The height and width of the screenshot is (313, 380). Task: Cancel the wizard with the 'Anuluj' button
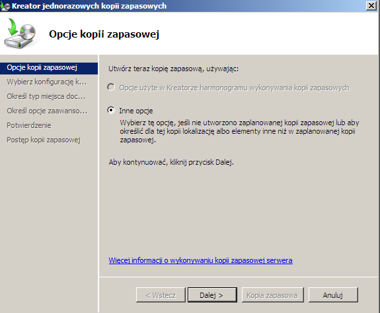[x=333, y=295]
